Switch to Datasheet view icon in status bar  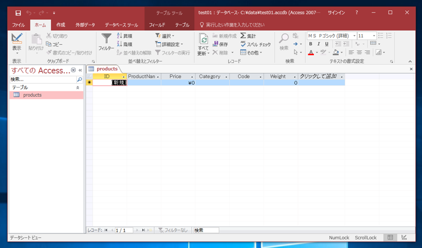[390, 238]
